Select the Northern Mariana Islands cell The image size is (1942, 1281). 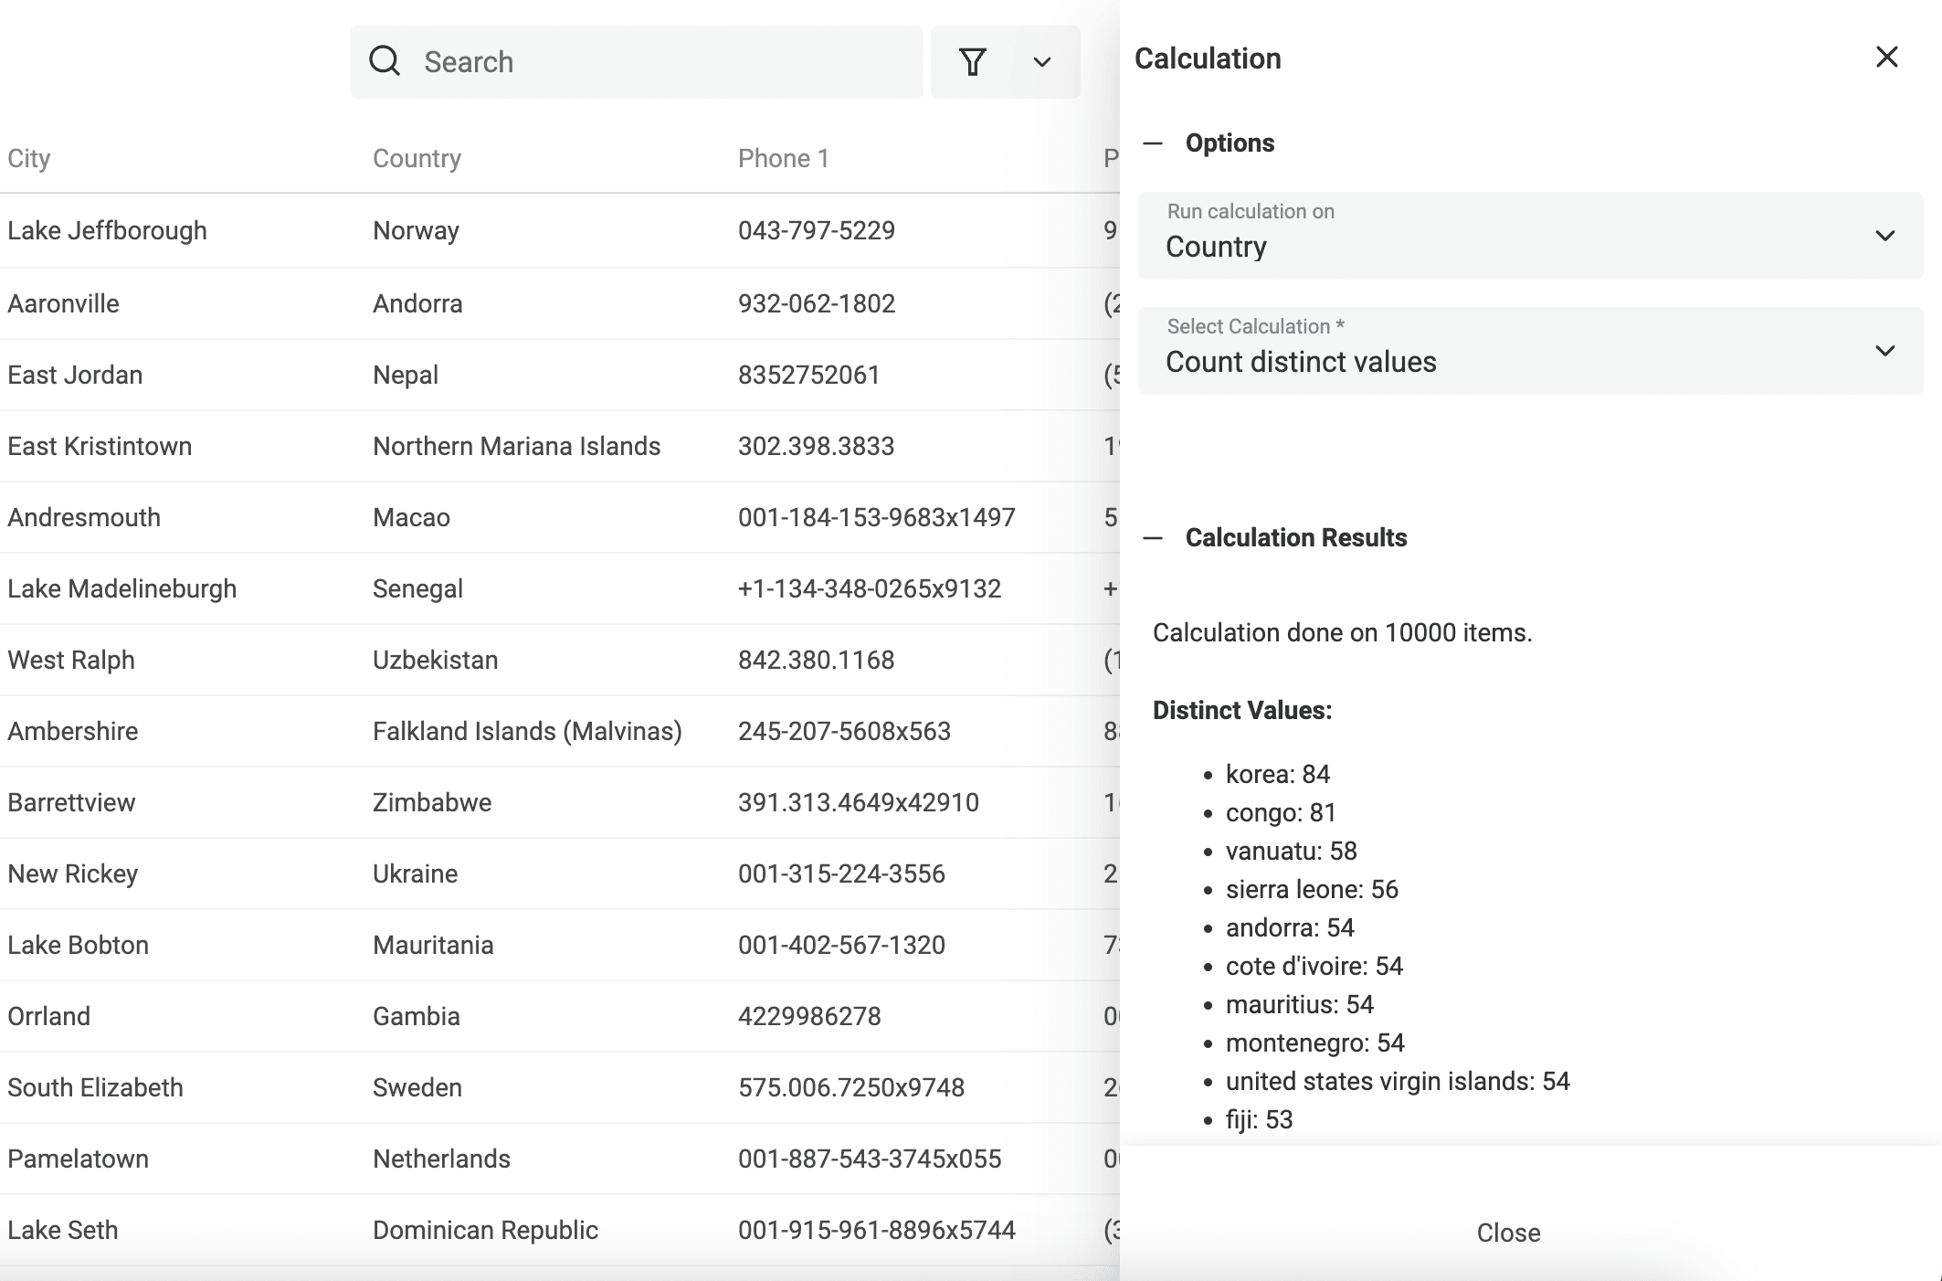(516, 446)
